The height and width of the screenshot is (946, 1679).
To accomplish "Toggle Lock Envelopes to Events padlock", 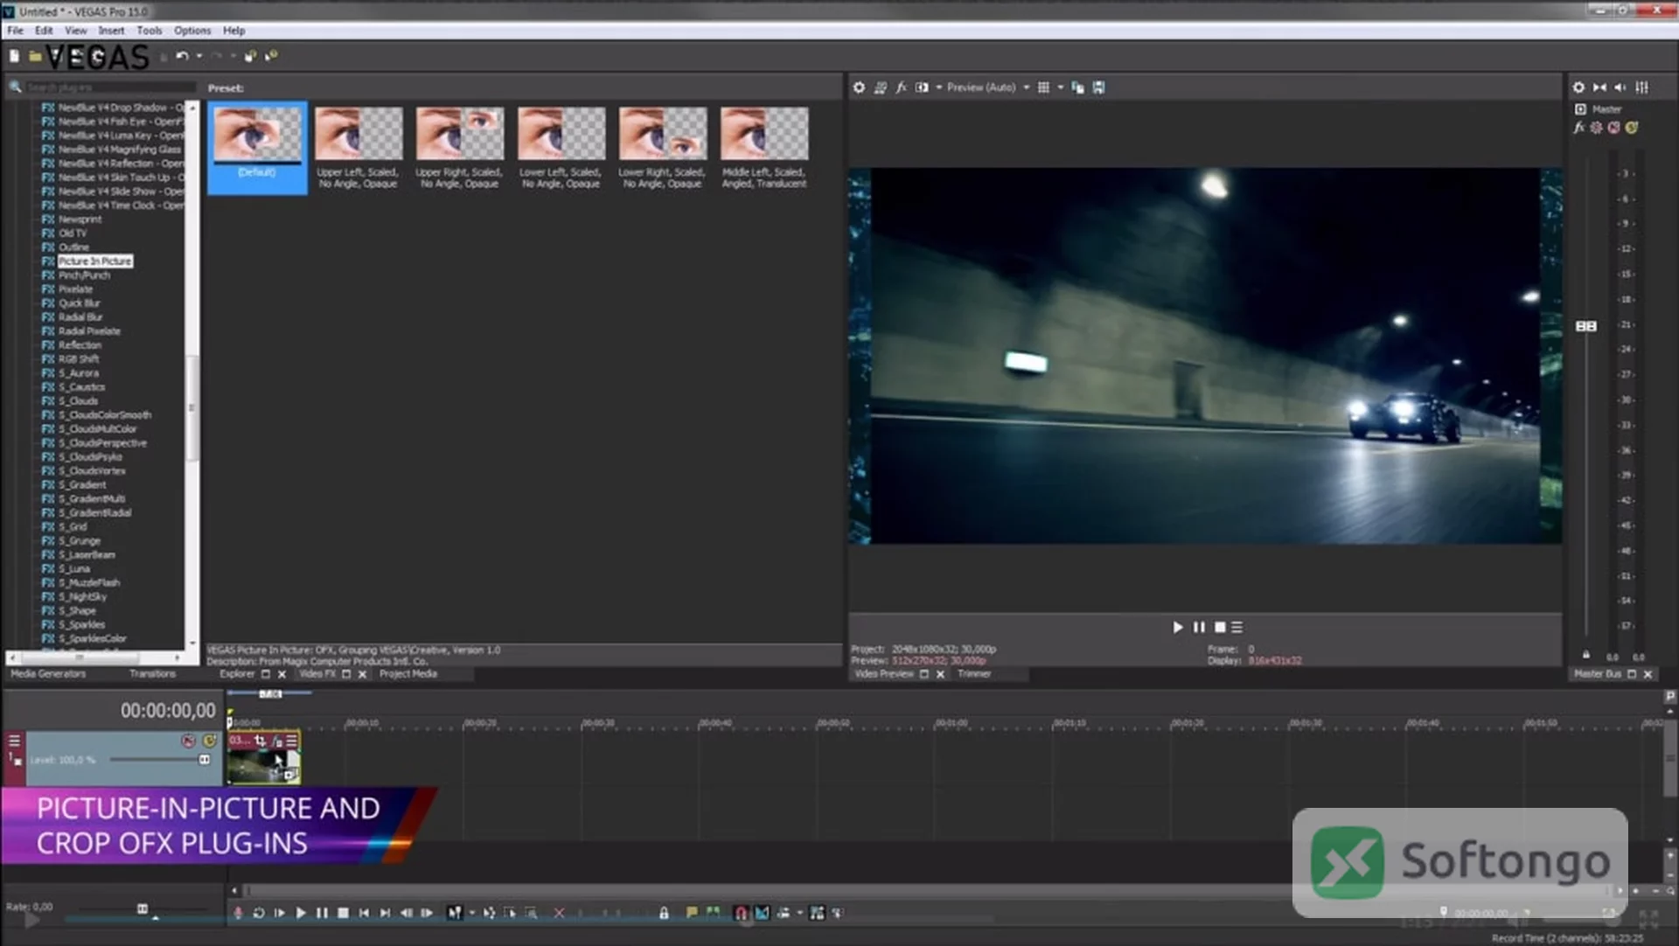I will pyautogui.click(x=664, y=913).
